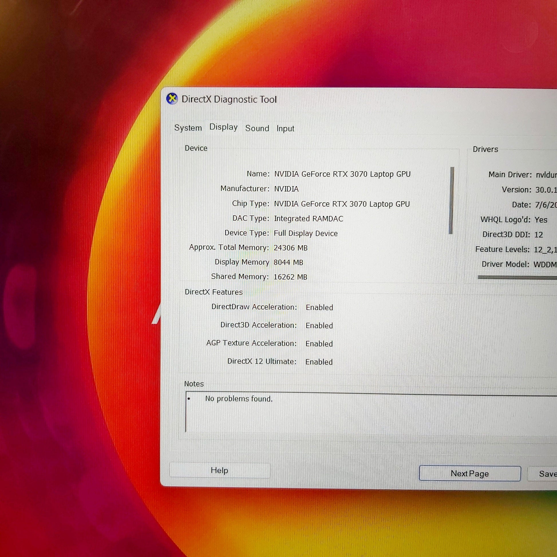
Task: Click the partially visible Save button
Action: click(x=546, y=474)
